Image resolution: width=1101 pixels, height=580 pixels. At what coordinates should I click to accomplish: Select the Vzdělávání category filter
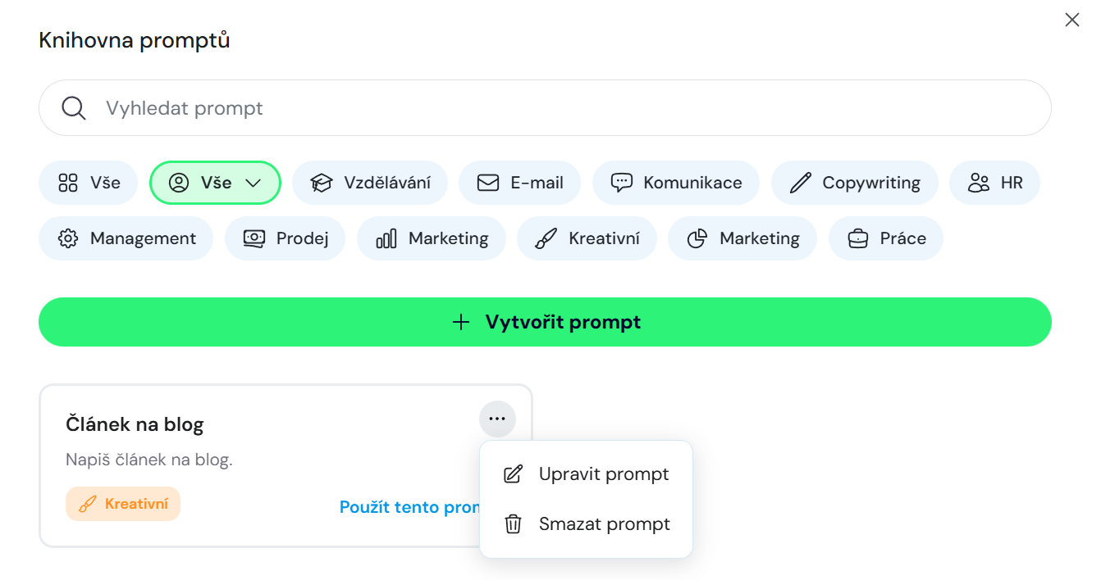[369, 183]
